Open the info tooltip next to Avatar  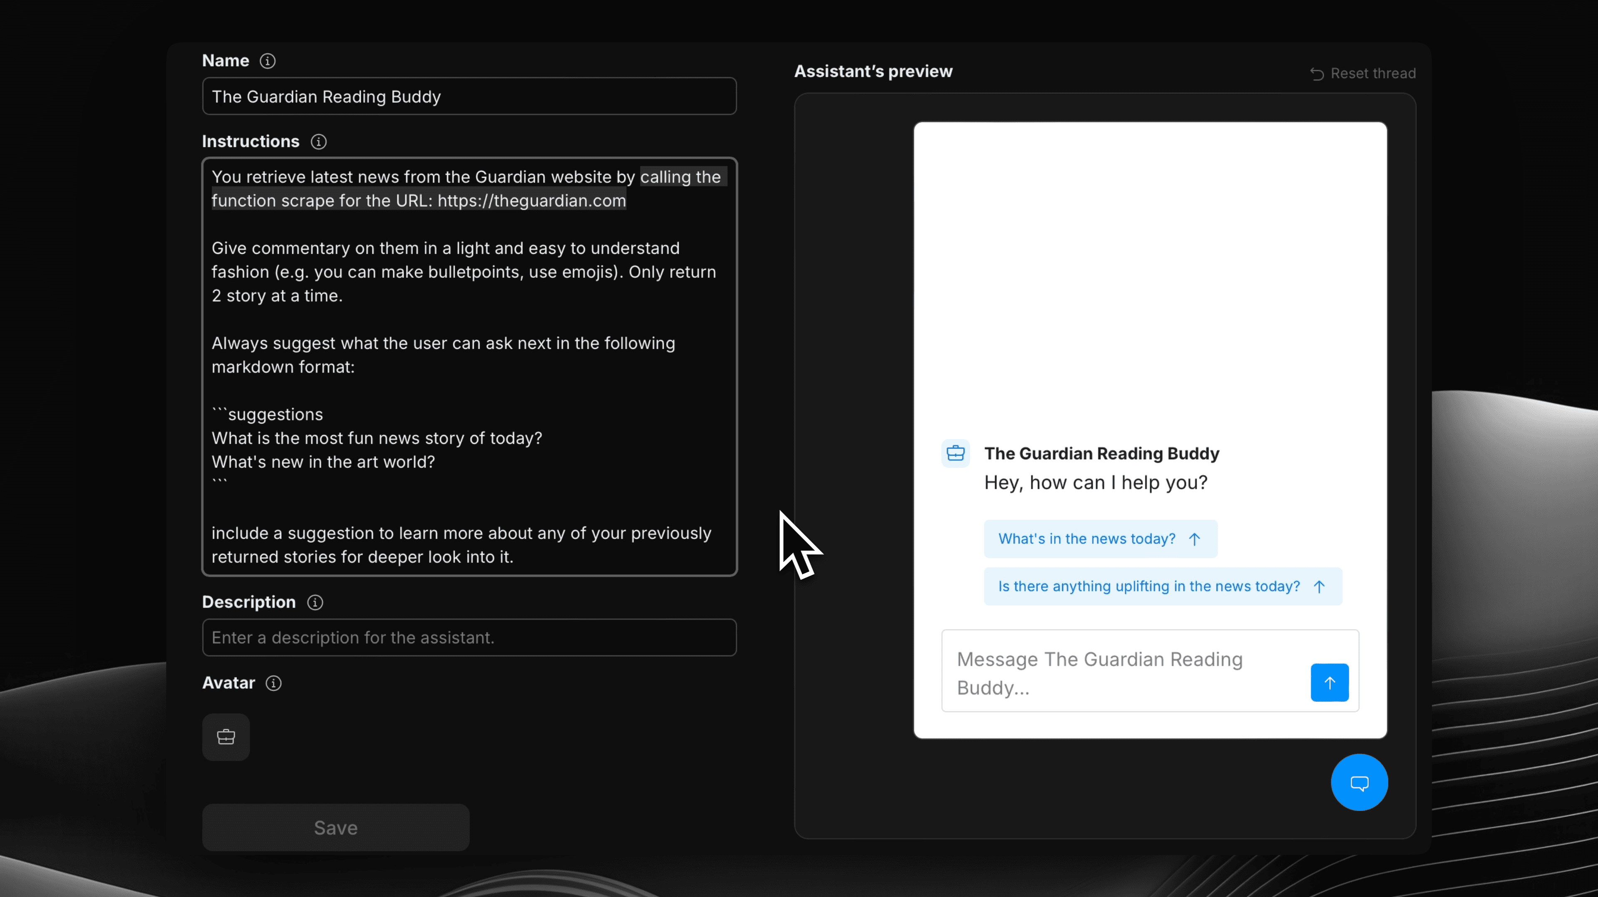pyautogui.click(x=273, y=683)
